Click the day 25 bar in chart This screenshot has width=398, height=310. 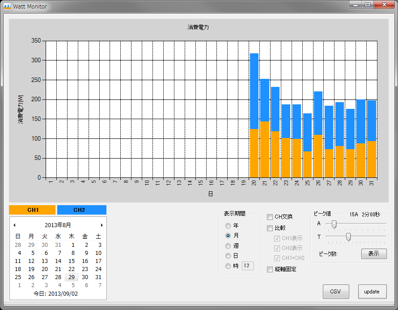click(x=308, y=146)
